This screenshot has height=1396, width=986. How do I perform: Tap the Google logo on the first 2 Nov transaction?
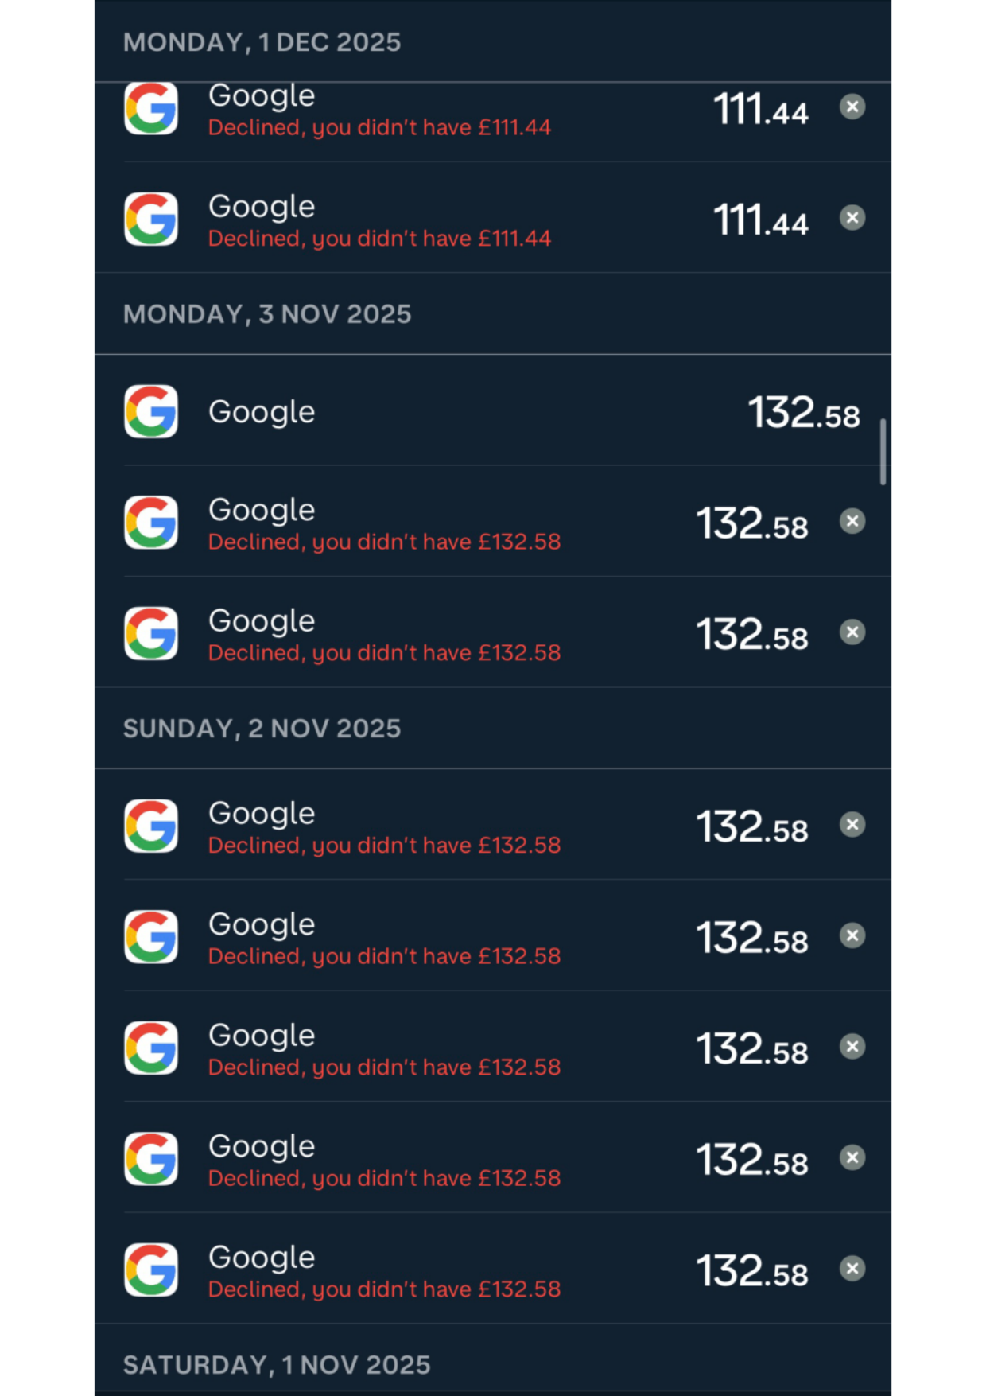151,826
